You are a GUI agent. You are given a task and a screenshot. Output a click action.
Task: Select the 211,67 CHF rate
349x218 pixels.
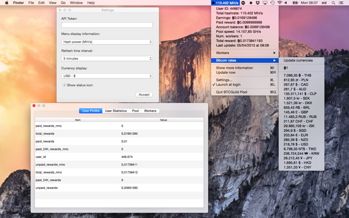coord(301,121)
